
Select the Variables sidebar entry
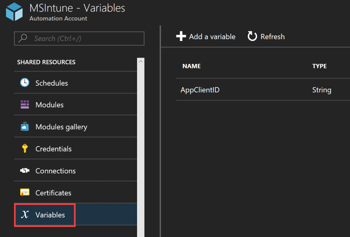(51, 215)
